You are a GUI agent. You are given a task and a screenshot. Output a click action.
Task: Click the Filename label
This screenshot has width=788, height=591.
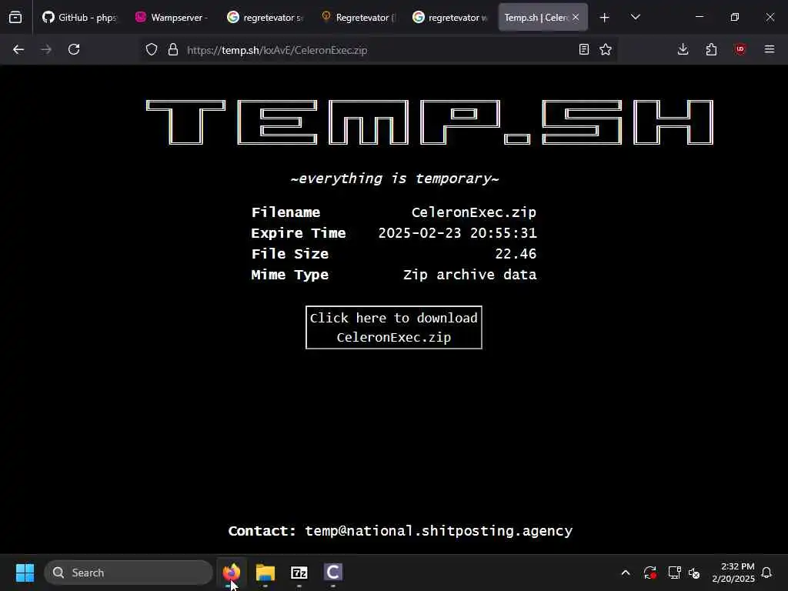pos(285,212)
